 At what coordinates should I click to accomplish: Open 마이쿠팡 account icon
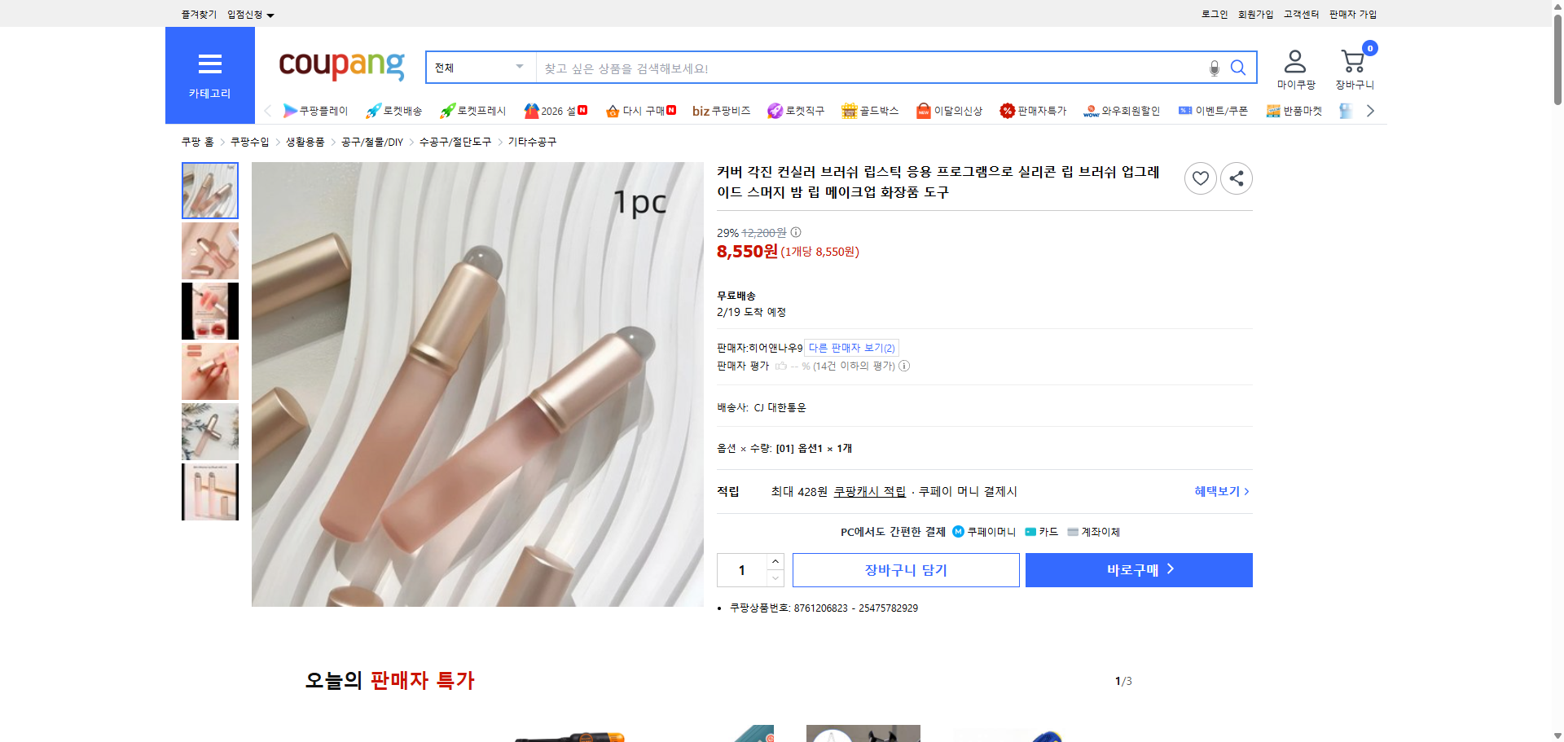(x=1294, y=67)
